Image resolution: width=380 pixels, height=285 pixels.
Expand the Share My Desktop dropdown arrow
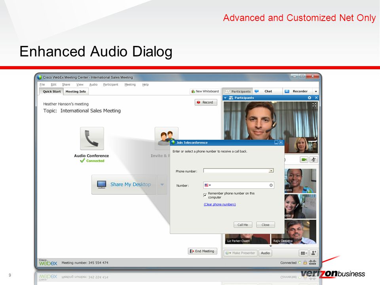pyautogui.click(x=162, y=184)
